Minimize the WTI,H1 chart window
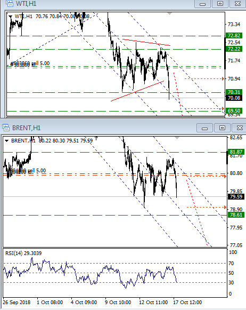This screenshot has width=246, height=310. 202,4
